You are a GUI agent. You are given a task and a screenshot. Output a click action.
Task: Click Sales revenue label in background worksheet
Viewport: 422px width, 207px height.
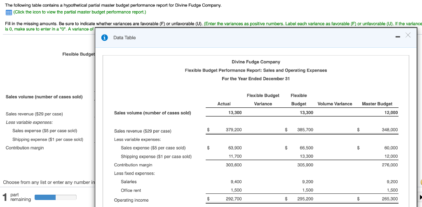click(34, 114)
